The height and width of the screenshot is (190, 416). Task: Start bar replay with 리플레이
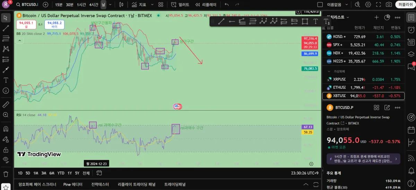click(x=206, y=4)
